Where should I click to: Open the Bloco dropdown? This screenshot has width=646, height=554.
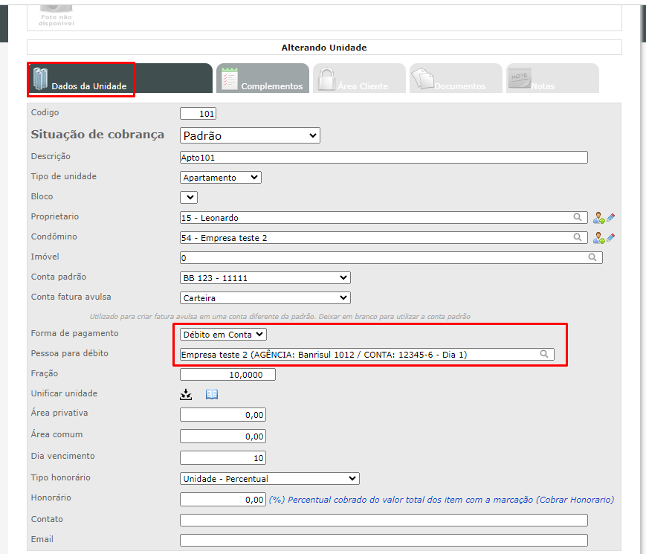click(189, 198)
